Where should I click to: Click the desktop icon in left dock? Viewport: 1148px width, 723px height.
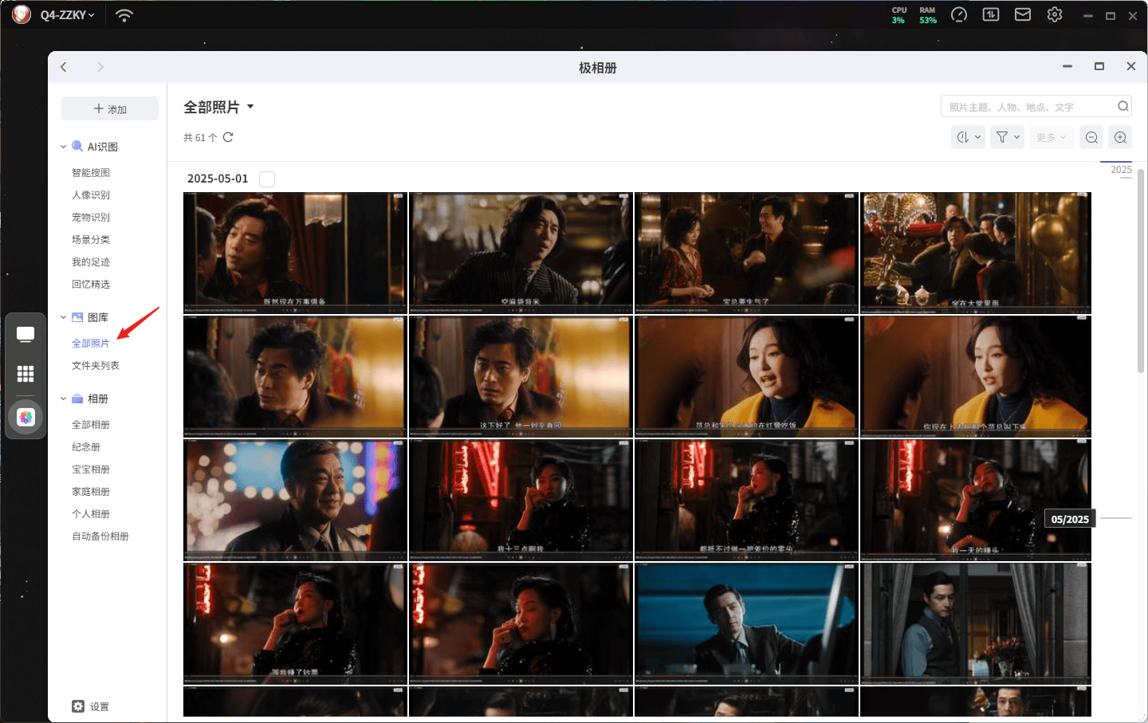click(x=26, y=334)
